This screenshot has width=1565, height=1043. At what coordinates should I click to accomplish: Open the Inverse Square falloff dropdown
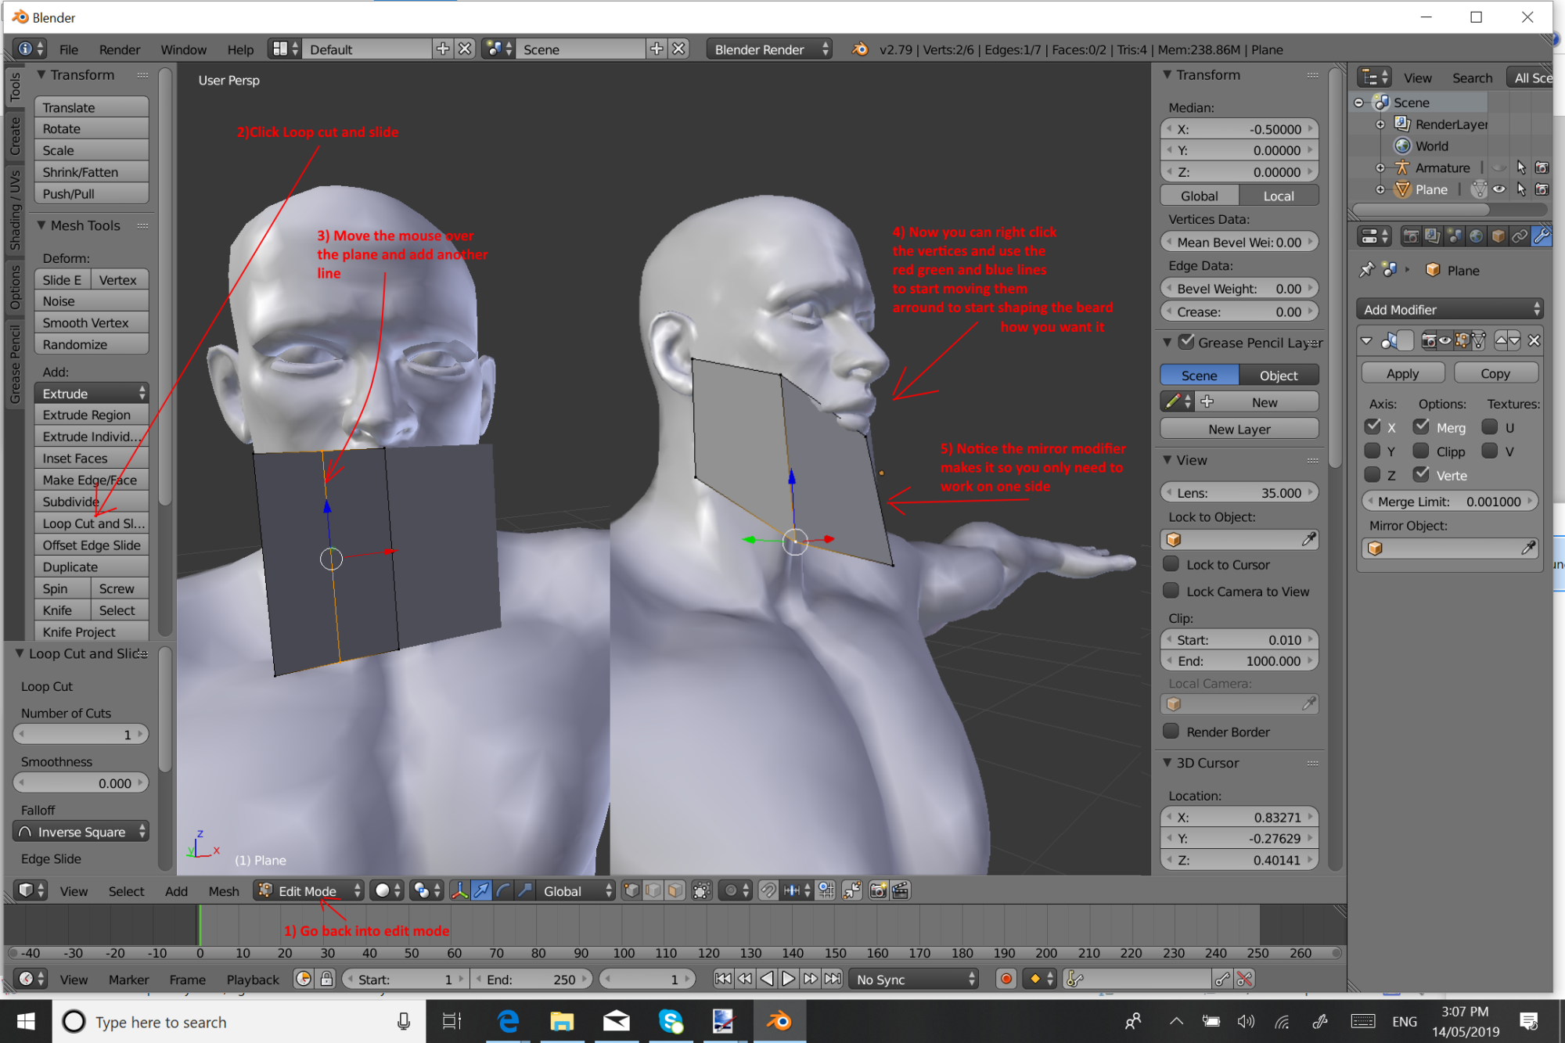[81, 831]
